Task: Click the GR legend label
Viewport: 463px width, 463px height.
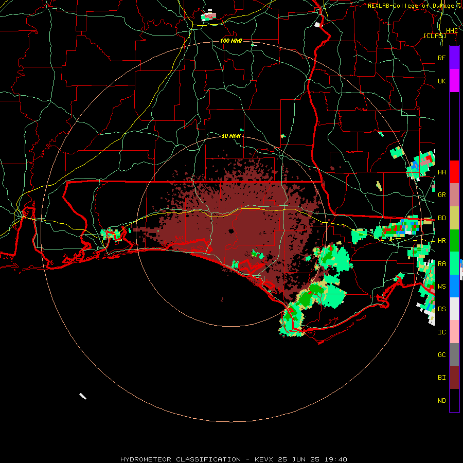Action: (x=441, y=195)
